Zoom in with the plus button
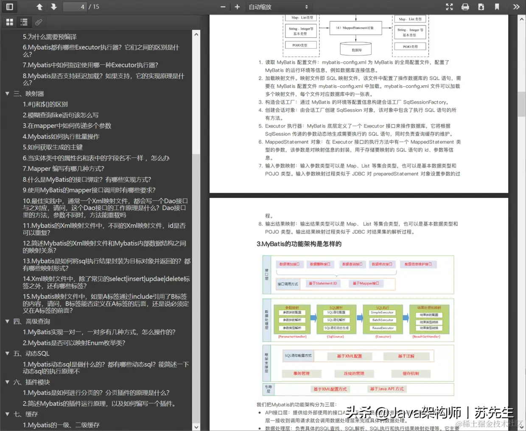The image size is (526, 431). coord(237,7)
